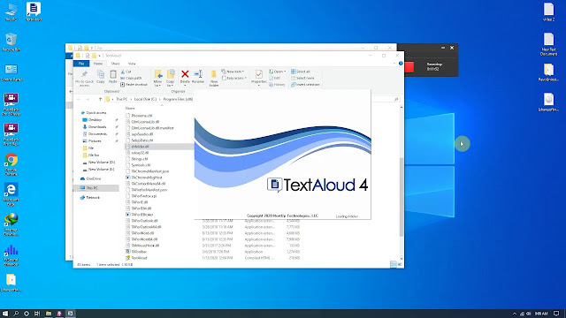Open the Move to dropdown
The height and width of the screenshot is (318, 566).
[x=157, y=79]
